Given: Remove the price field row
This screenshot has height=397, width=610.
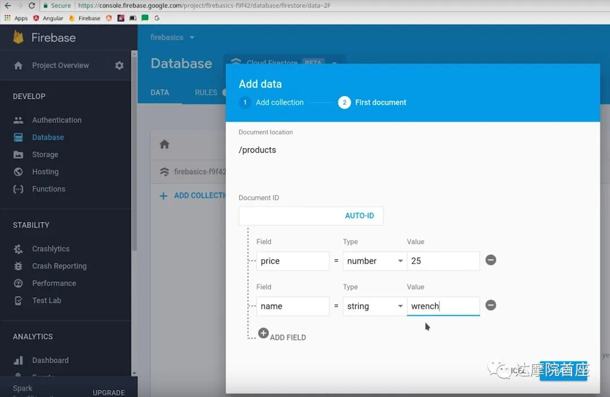Looking at the screenshot, I should 491,260.
